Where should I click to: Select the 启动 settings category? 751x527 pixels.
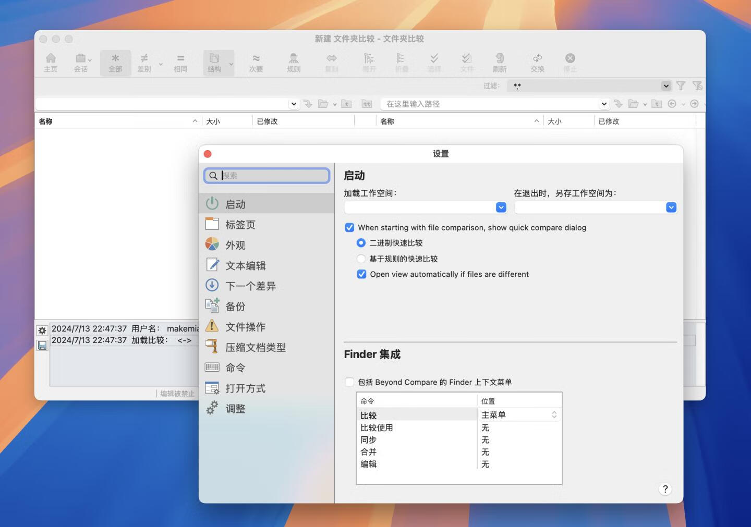click(x=267, y=204)
